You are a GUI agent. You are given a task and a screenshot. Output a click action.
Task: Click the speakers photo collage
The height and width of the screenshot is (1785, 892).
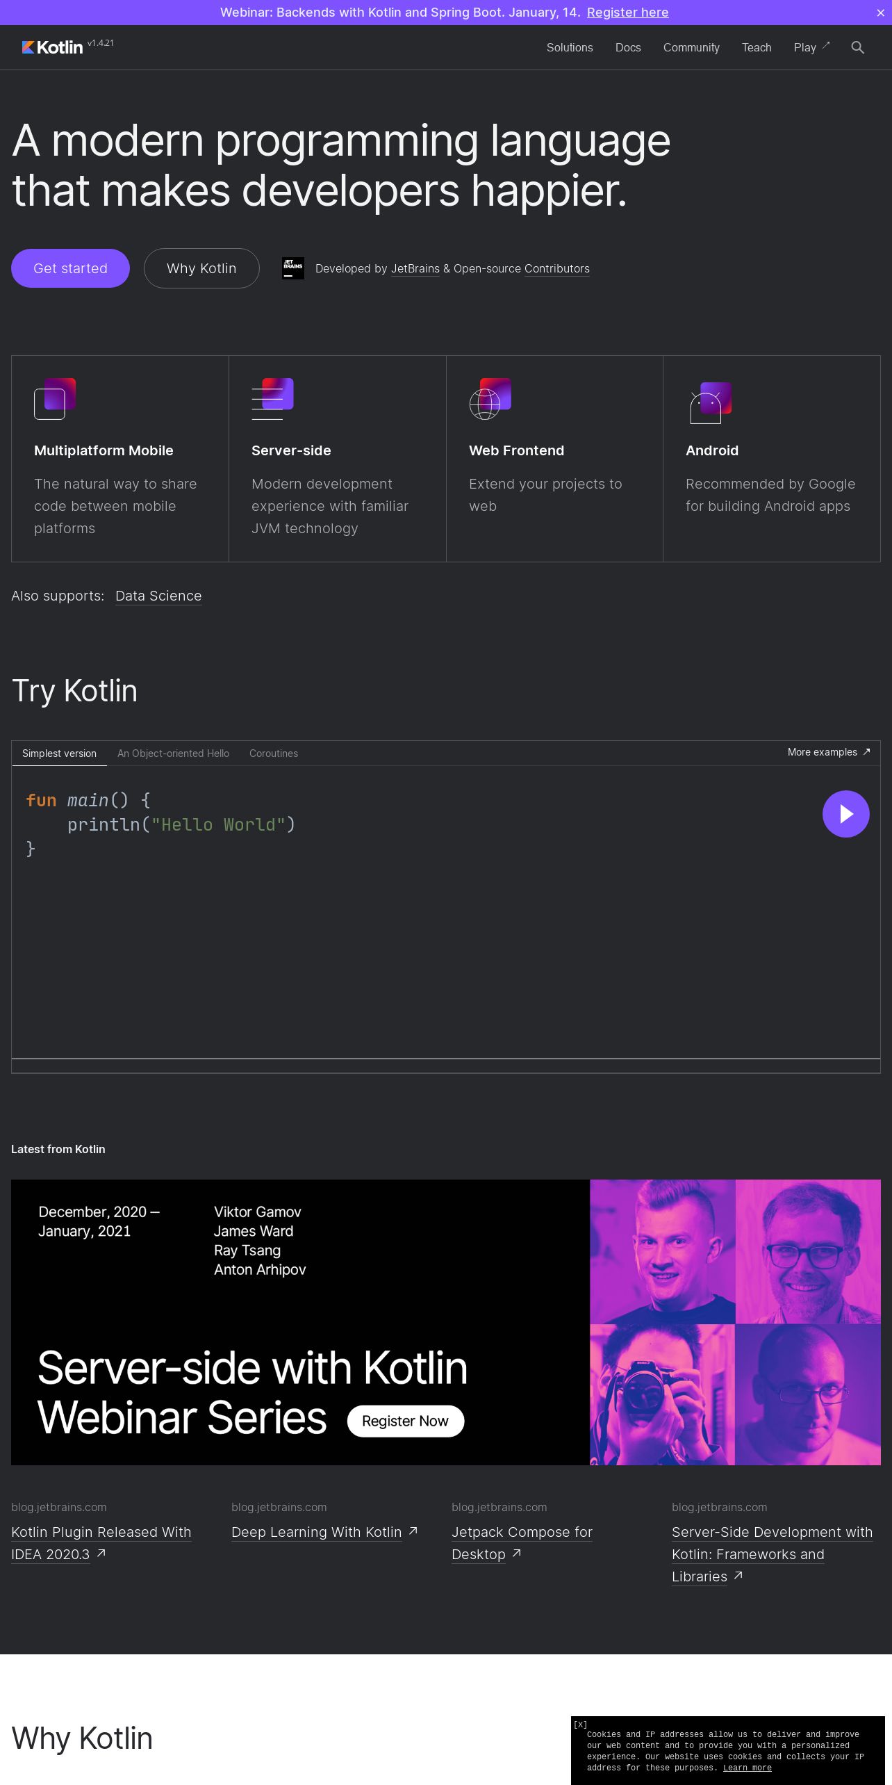click(735, 1322)
